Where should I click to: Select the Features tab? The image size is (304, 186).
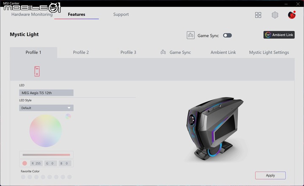[x=76, y=14]
